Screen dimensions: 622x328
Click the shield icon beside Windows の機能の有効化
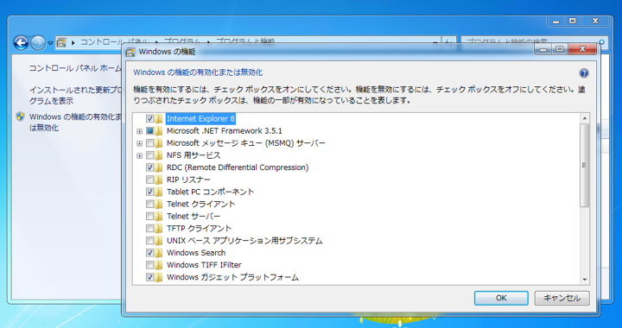point(20,117)
